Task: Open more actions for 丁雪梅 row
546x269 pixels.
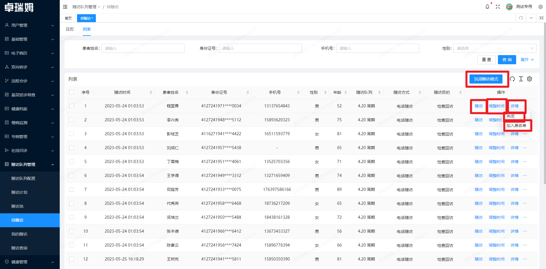Action: [x=525, y=162]
